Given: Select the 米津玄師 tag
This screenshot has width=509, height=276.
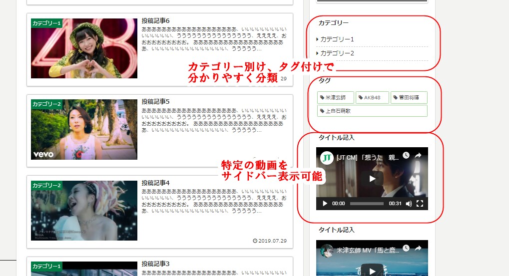Looking at the screenshot, I should [x=335, y=98].
